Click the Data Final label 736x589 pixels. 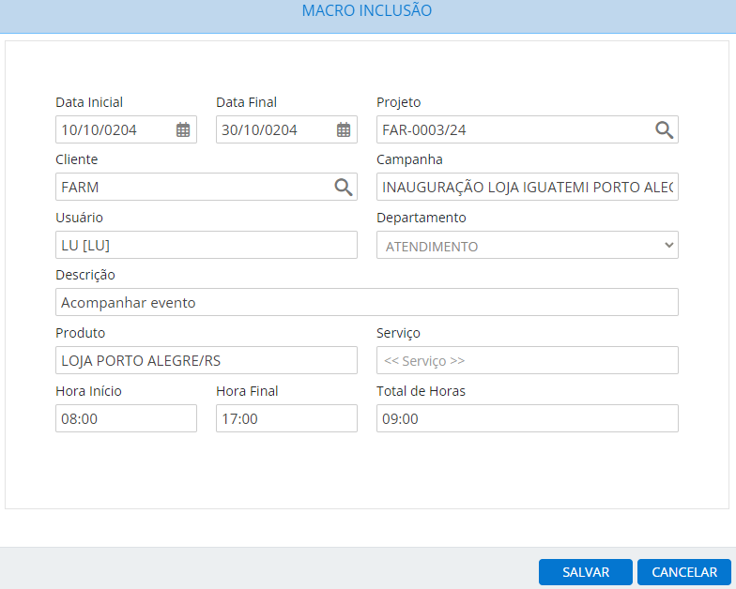246,102
